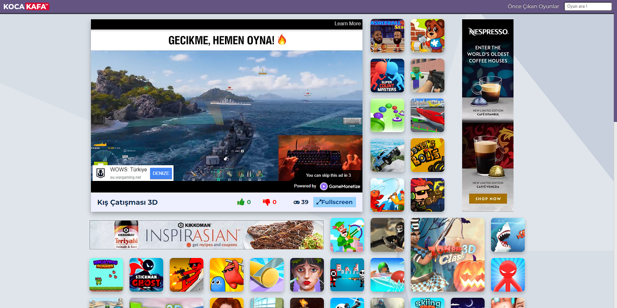
Task: Click the DENIZE ad button
Action: click(x=161, y=173)
